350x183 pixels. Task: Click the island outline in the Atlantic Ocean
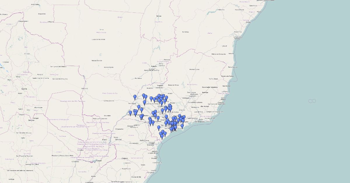pos(312,101)
